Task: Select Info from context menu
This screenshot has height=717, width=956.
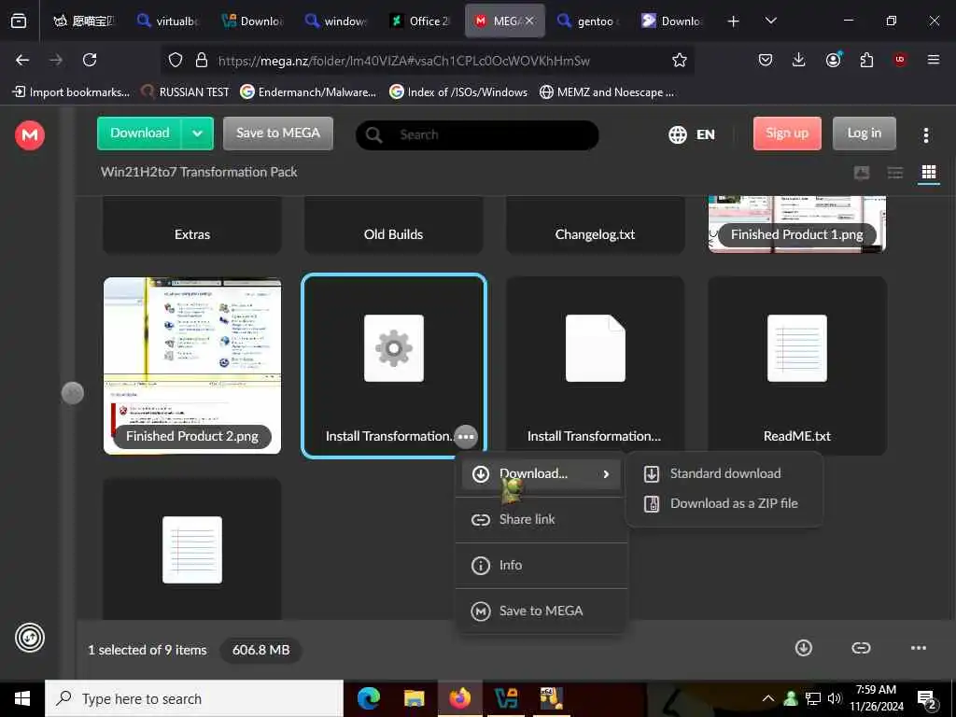Action: [x=541, y=565]
